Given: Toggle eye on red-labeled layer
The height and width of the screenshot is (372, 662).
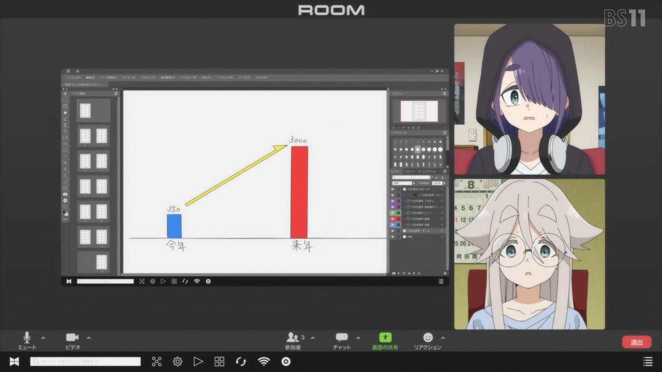Looking at the screenshot, I should [393, 219].
